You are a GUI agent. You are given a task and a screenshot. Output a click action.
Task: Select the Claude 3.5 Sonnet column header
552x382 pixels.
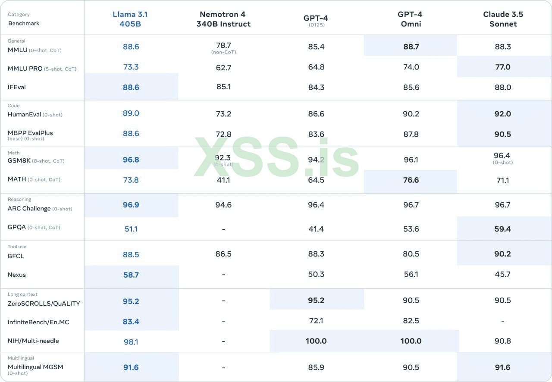[503, 19]
